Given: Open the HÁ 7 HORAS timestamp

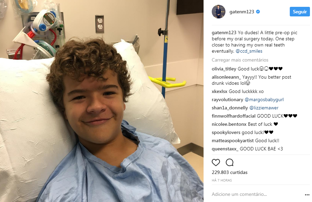Looking at the screenshot, I should [x=222, y=180].
